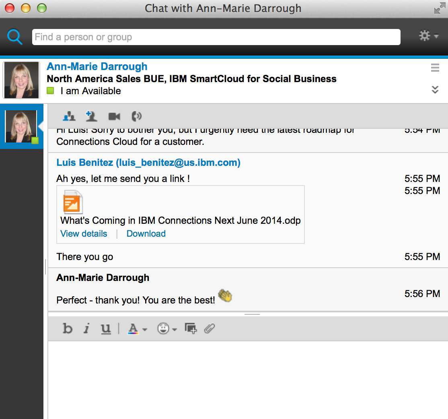
Task: Click View details for the shared file
Action: [x=84, y=234]
